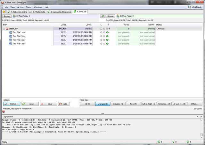The image size is (205, 145).
Task: Click the left folder icon beside C:\Test Folder 1
Action: coord(14,16)
